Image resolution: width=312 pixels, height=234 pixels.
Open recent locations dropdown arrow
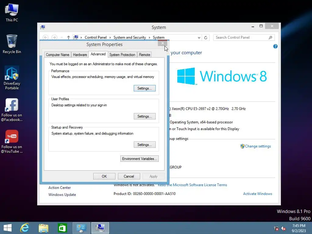point(62,37)
